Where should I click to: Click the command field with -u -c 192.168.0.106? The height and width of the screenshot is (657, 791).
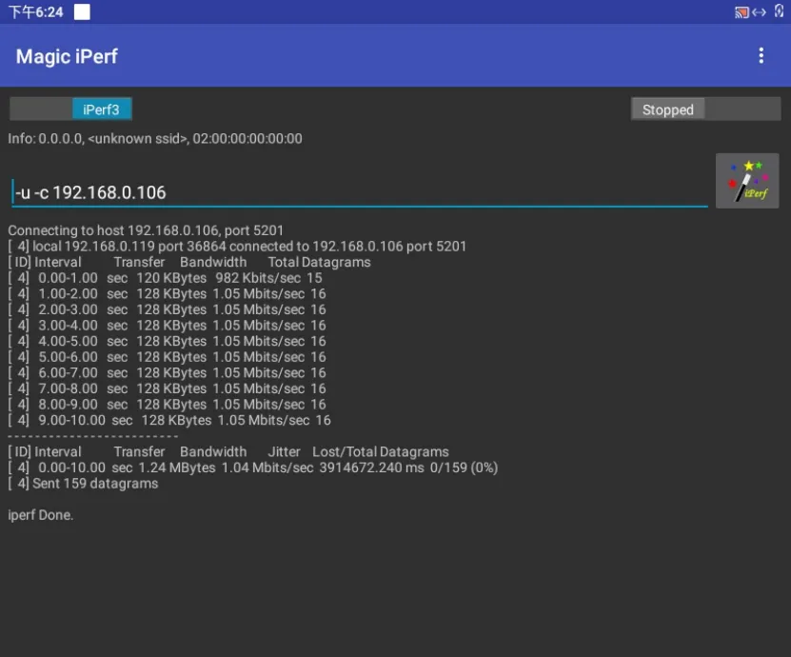click(359, 192)
